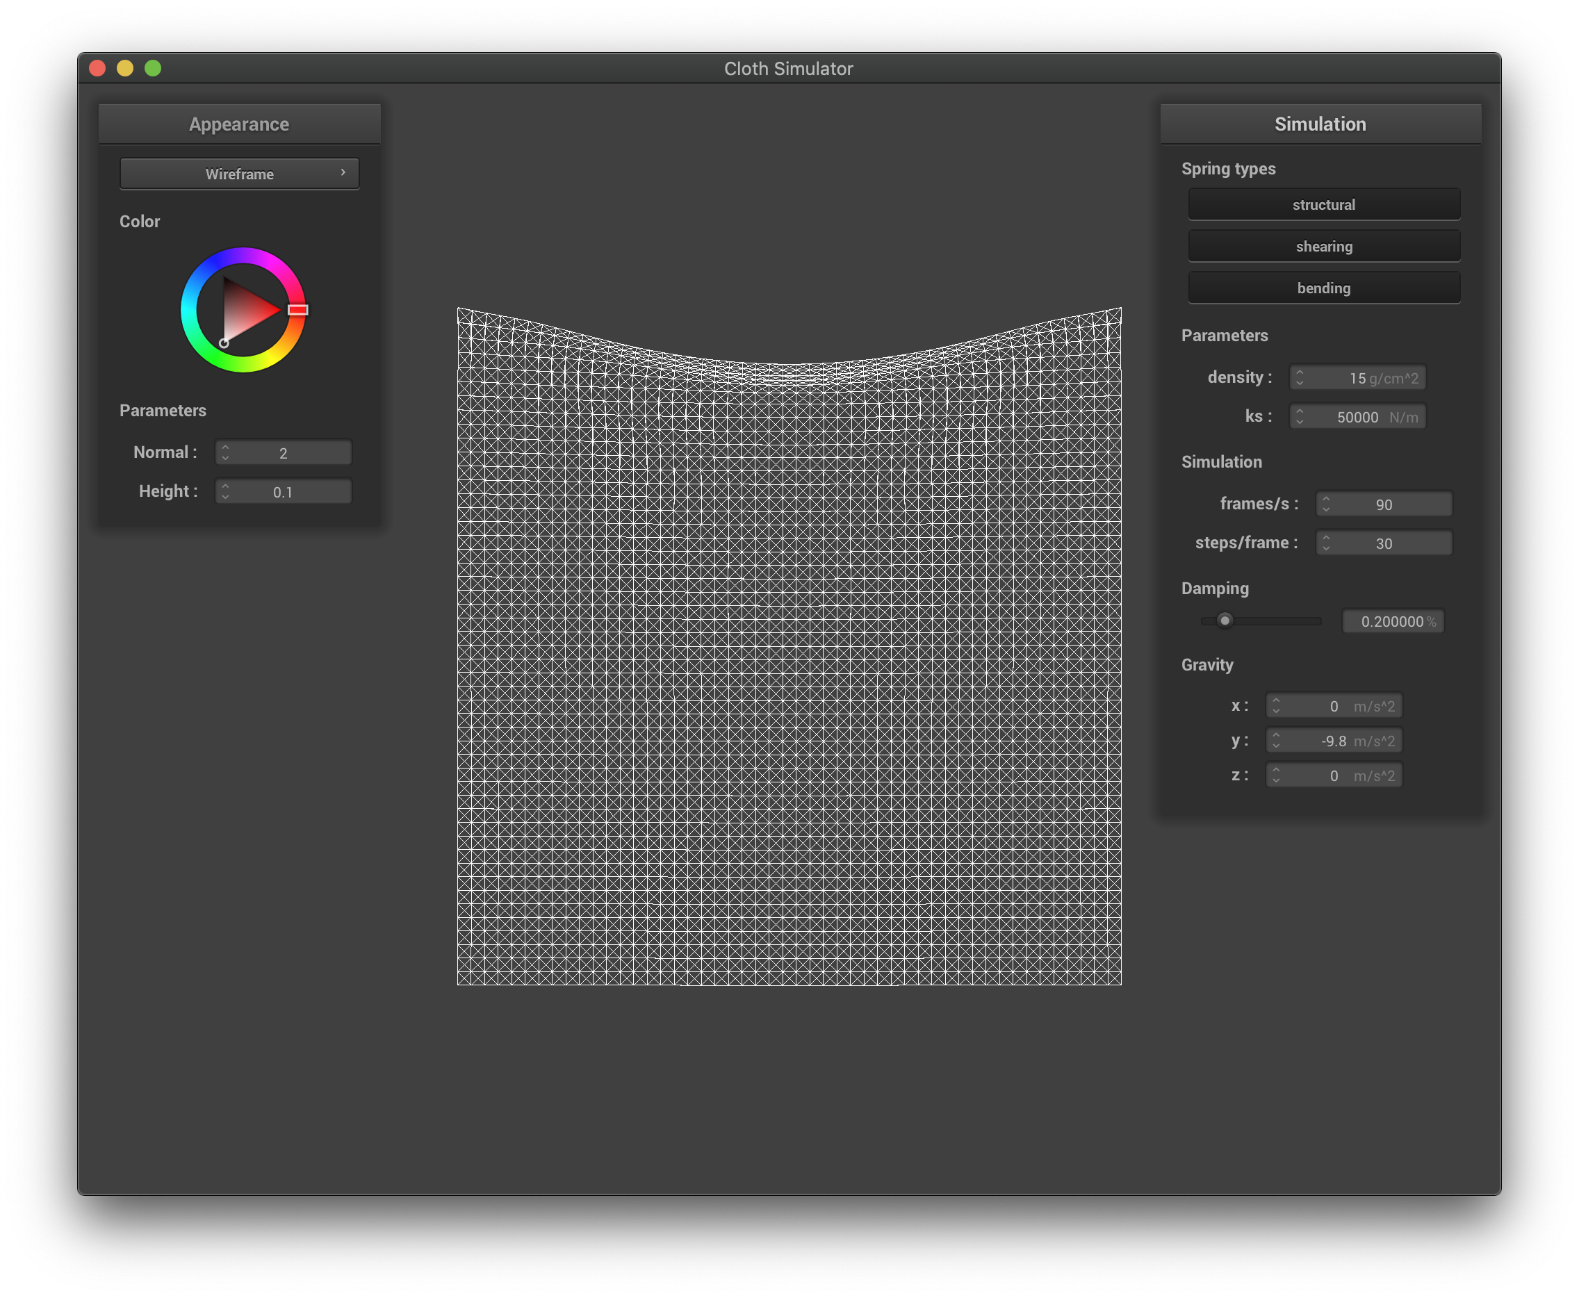Image resolution: width=1579 pixels, height=1298 pixels.
Task: Click the Appearance panel header
Action: point(239,124)
